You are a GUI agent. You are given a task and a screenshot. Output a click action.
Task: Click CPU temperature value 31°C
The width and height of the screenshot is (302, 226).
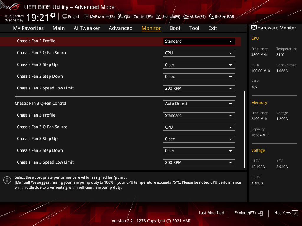click(280, 55)
